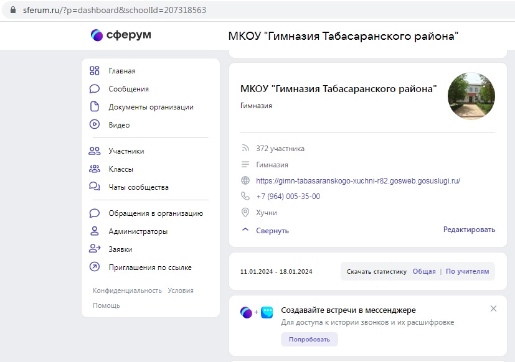This screenshot has height=362, width=515.
Task: Click the browser address bar URL
Action: point(115,10)
